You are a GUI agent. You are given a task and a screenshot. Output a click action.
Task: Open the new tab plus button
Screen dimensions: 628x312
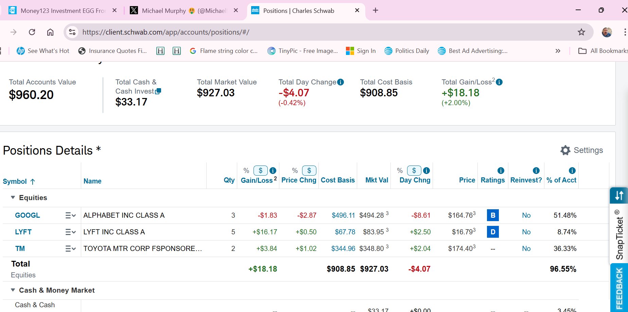(x=376, y=10)
